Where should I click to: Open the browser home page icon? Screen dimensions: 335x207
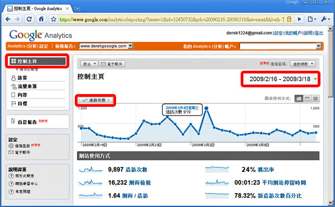click(41, 19)
